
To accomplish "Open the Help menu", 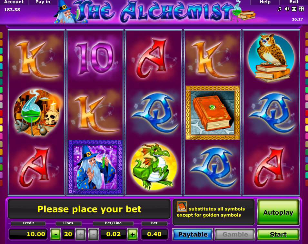I will click(265, 2).
